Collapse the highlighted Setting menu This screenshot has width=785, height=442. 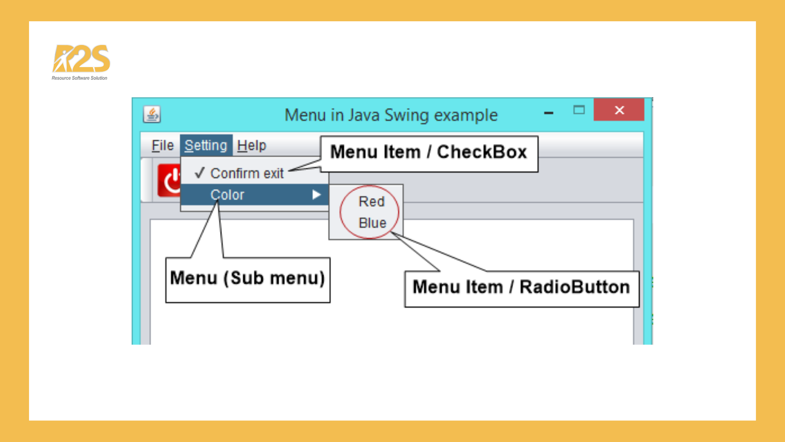pyautogui.click(x=206, y=145)
